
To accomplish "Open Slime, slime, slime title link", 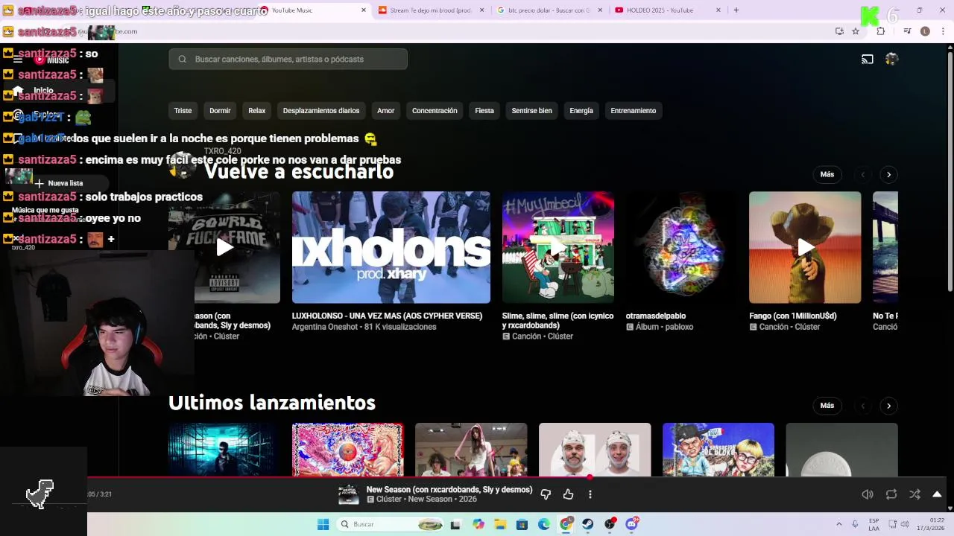I will coord(558,320).
